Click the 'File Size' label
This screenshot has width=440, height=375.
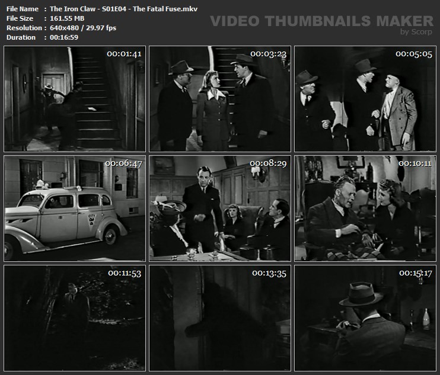point(20,18)
